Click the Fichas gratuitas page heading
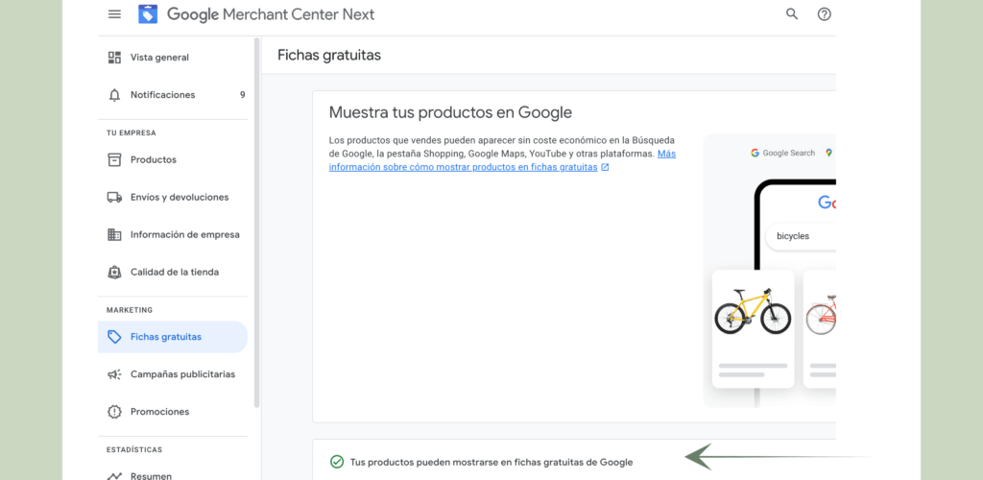Image resolution: width=983 pixels, height=480 pixels. pyautogui.click(x=329, y=55)
